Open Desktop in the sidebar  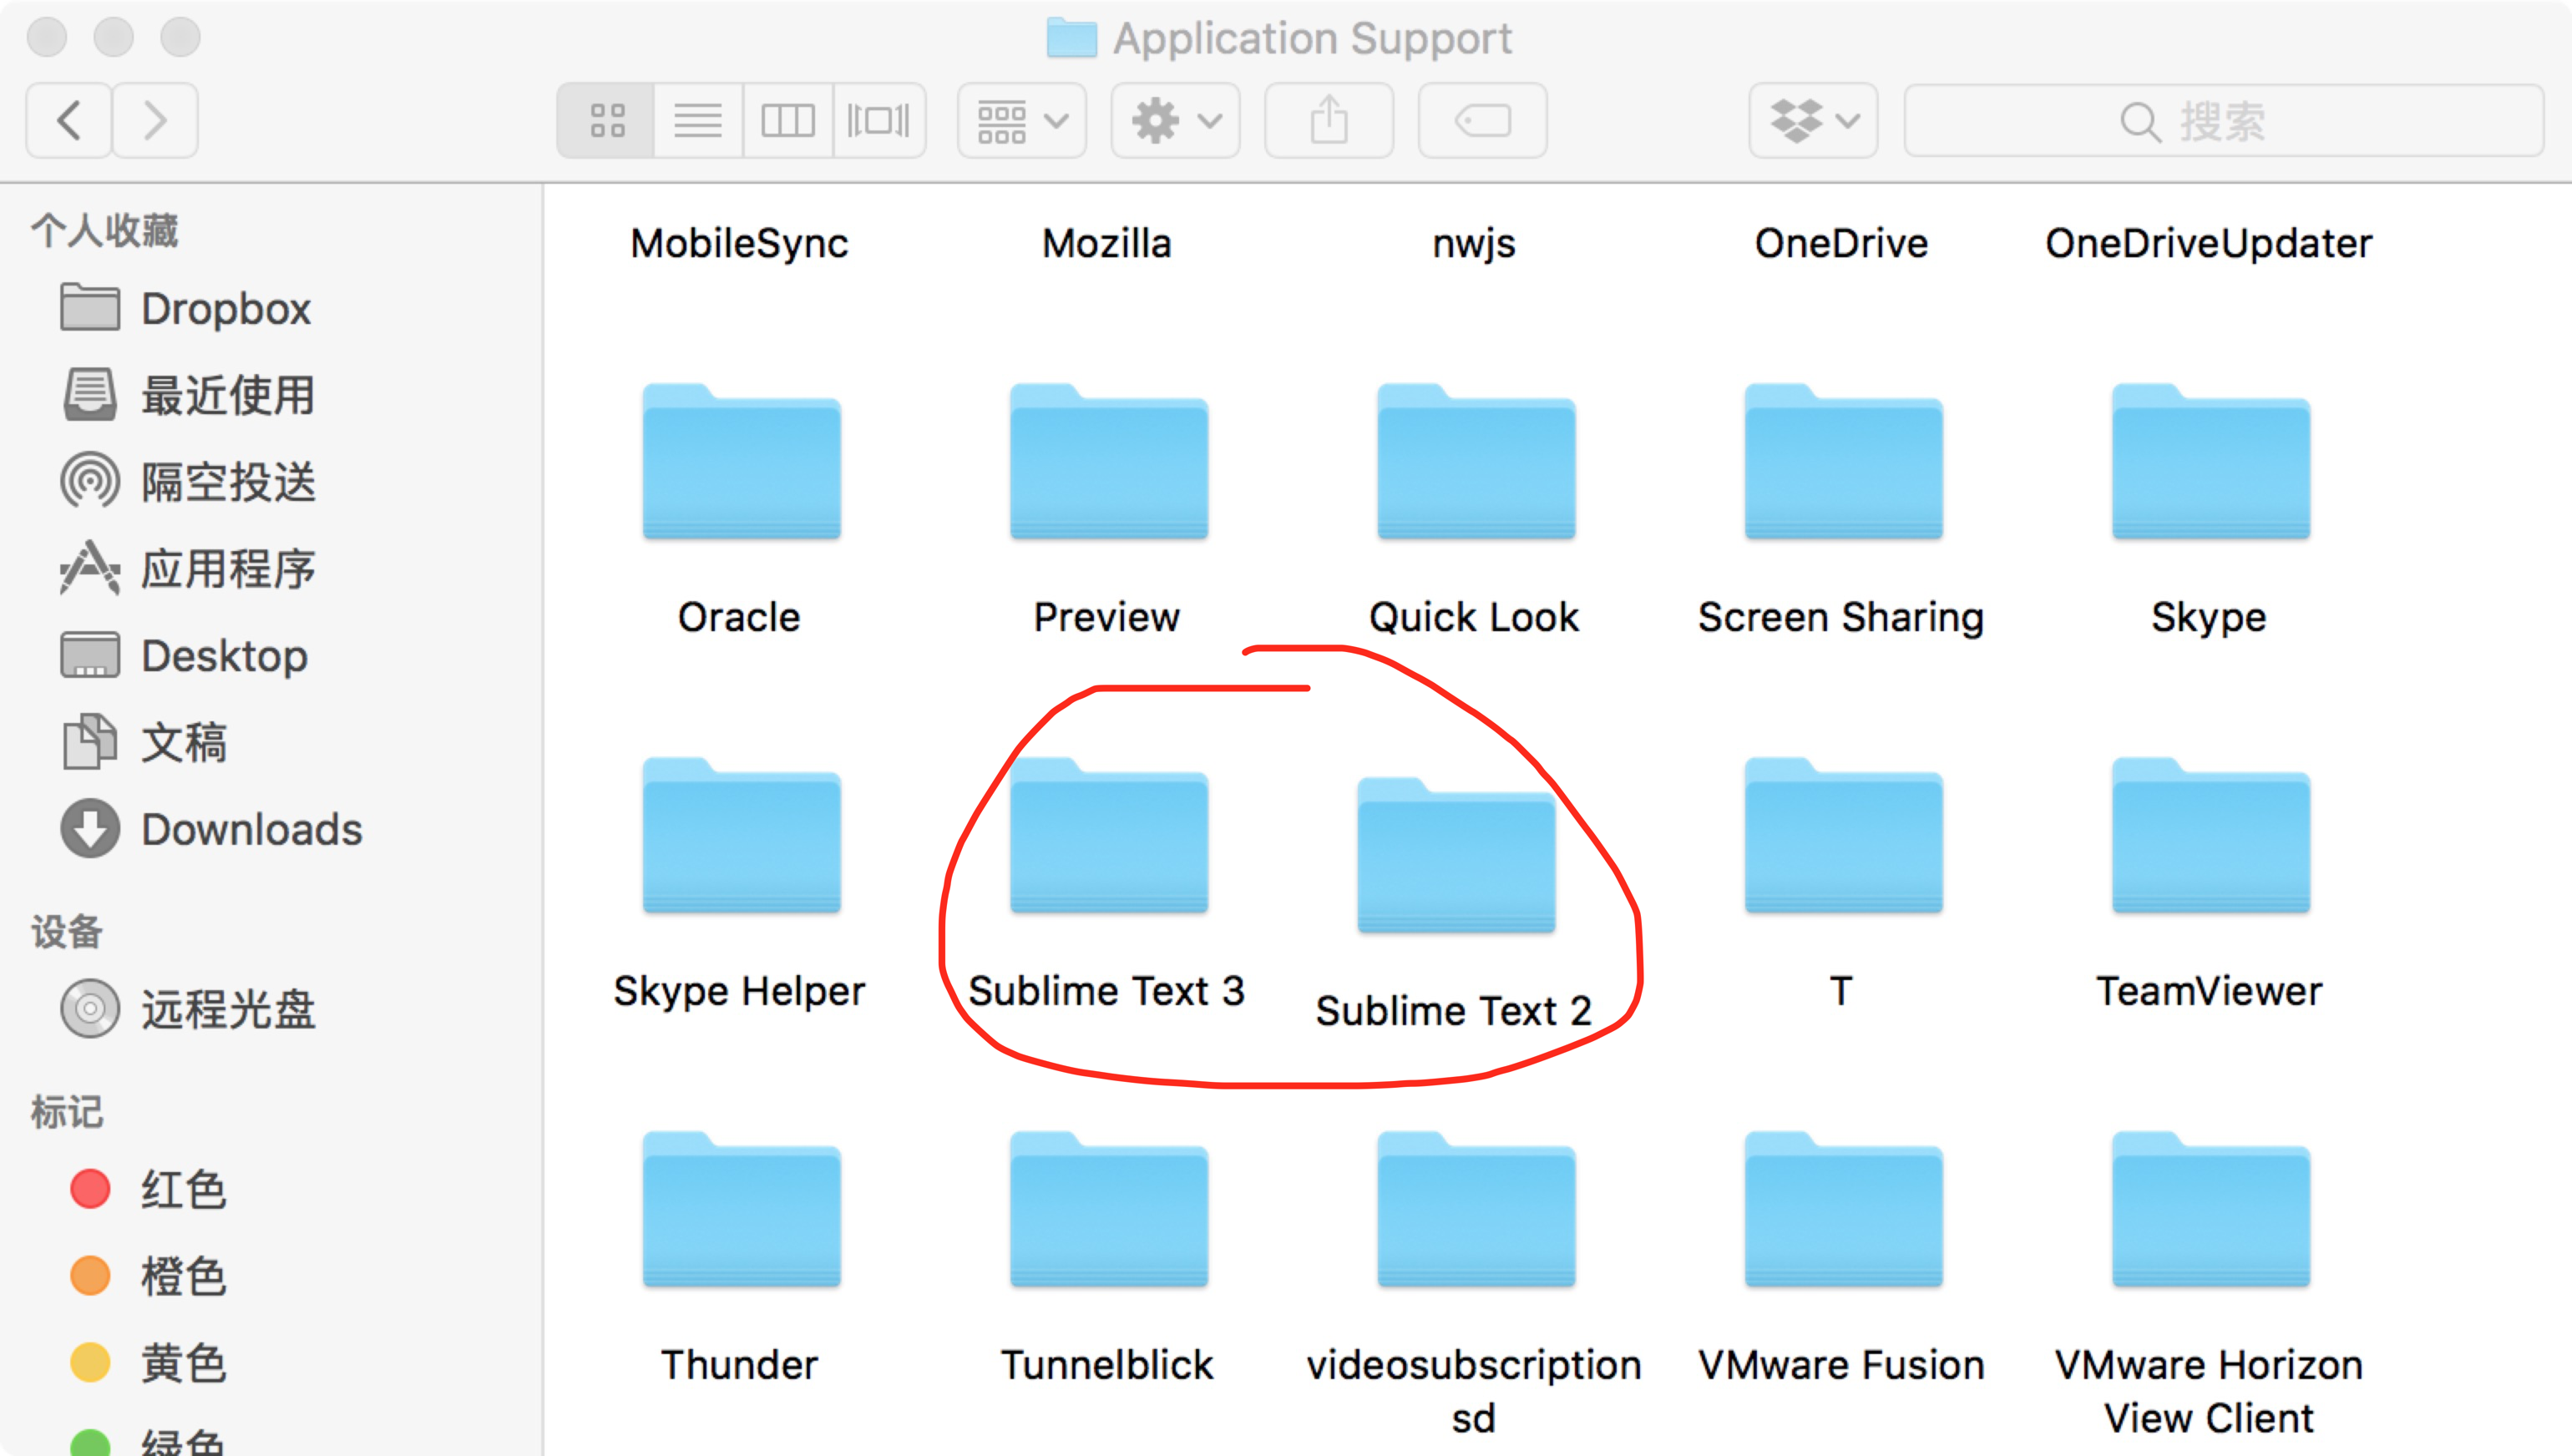click(270, 656)
